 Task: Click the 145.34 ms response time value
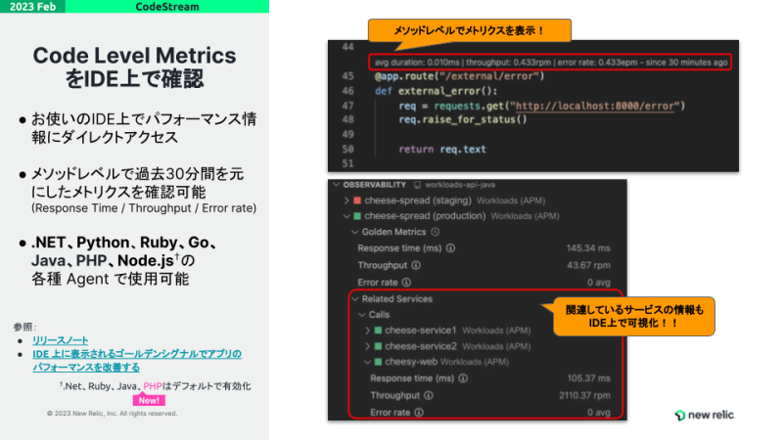588,248
